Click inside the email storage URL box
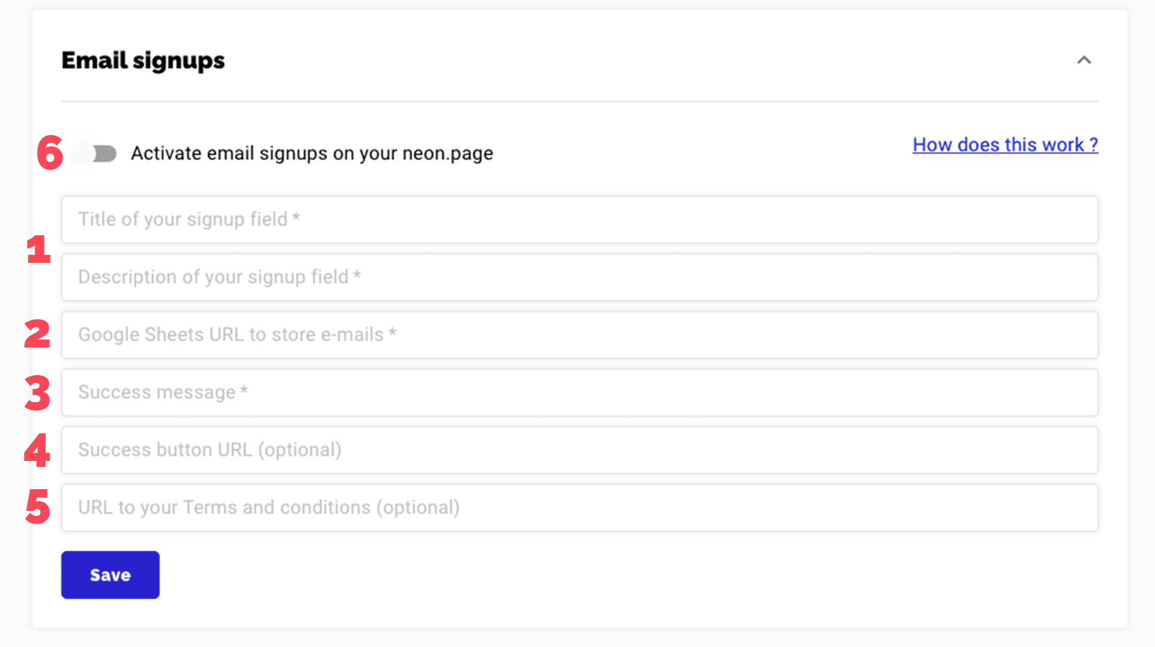This screenshot has height=647, width=1155. click(579, 335)
